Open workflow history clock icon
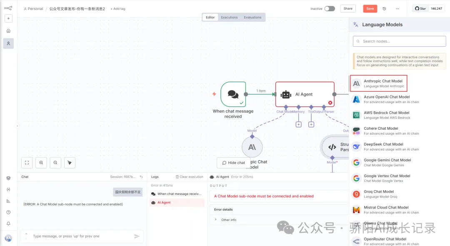450x246 pixels. (384, 9)
